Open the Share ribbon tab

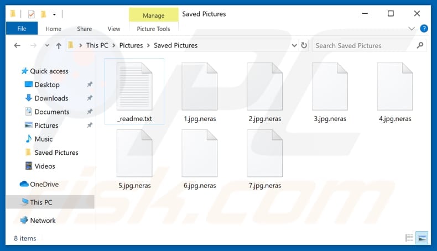[x=85, y=29]
